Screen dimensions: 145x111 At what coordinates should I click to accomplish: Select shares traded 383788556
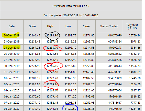pyautogui.click(x=115, y=60)
